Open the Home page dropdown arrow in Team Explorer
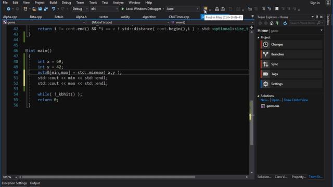 click(322, 30)
